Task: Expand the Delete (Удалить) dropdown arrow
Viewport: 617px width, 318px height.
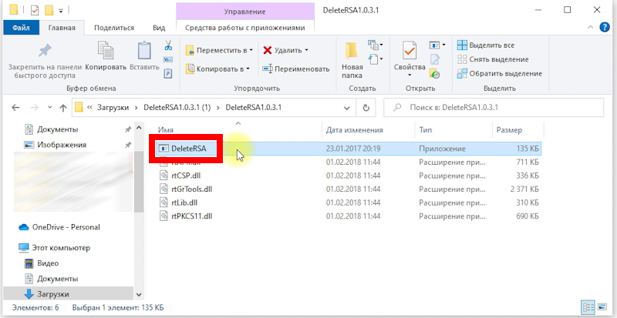Action: [x=306, y=50]
